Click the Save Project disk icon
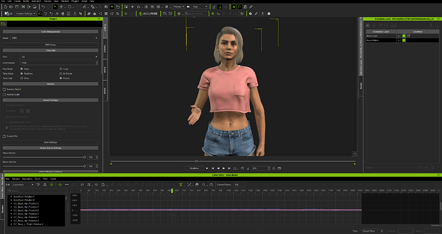The image size is (442, 234). click(17, 7)
